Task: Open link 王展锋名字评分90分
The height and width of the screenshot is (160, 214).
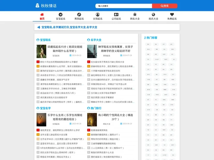Action: [58, 89]
